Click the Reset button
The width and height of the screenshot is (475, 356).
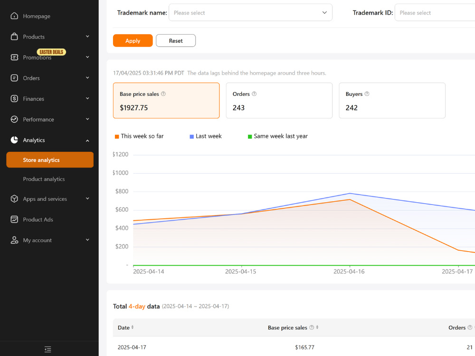(x=176, y=40)
